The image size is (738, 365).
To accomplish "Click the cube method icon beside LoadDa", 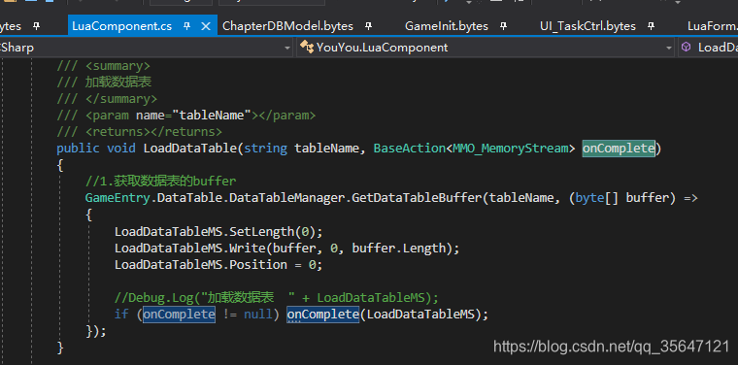I will tap(687, 47).
